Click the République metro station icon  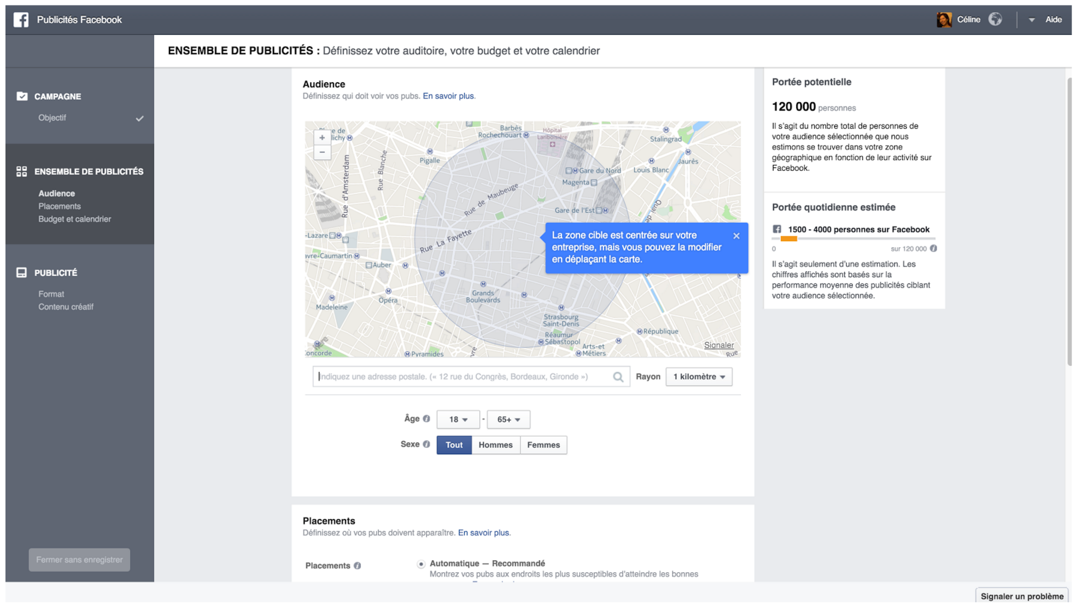(x=639, y=331)
